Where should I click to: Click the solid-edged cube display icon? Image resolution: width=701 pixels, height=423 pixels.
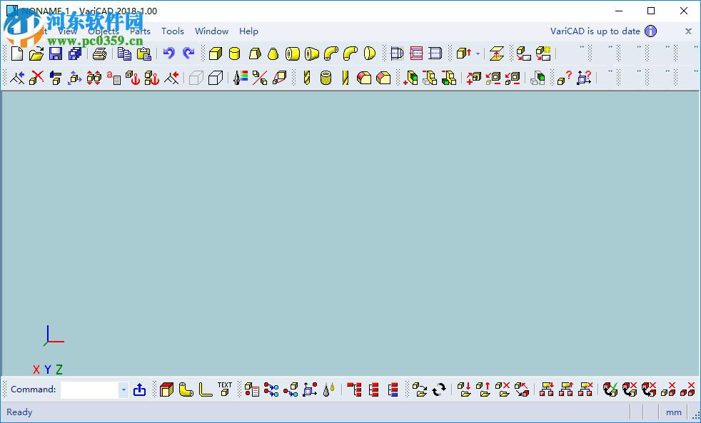pyautogui.click(x=216, y=78)
